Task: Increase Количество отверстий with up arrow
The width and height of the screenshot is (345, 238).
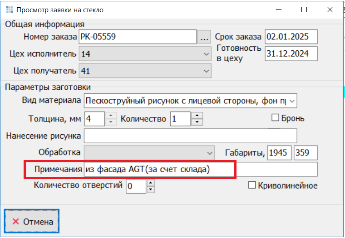Action: tap(151, 183)
